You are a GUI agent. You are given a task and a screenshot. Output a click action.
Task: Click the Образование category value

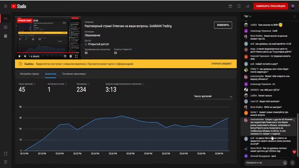pyautogui.click(x=93, y=35)
